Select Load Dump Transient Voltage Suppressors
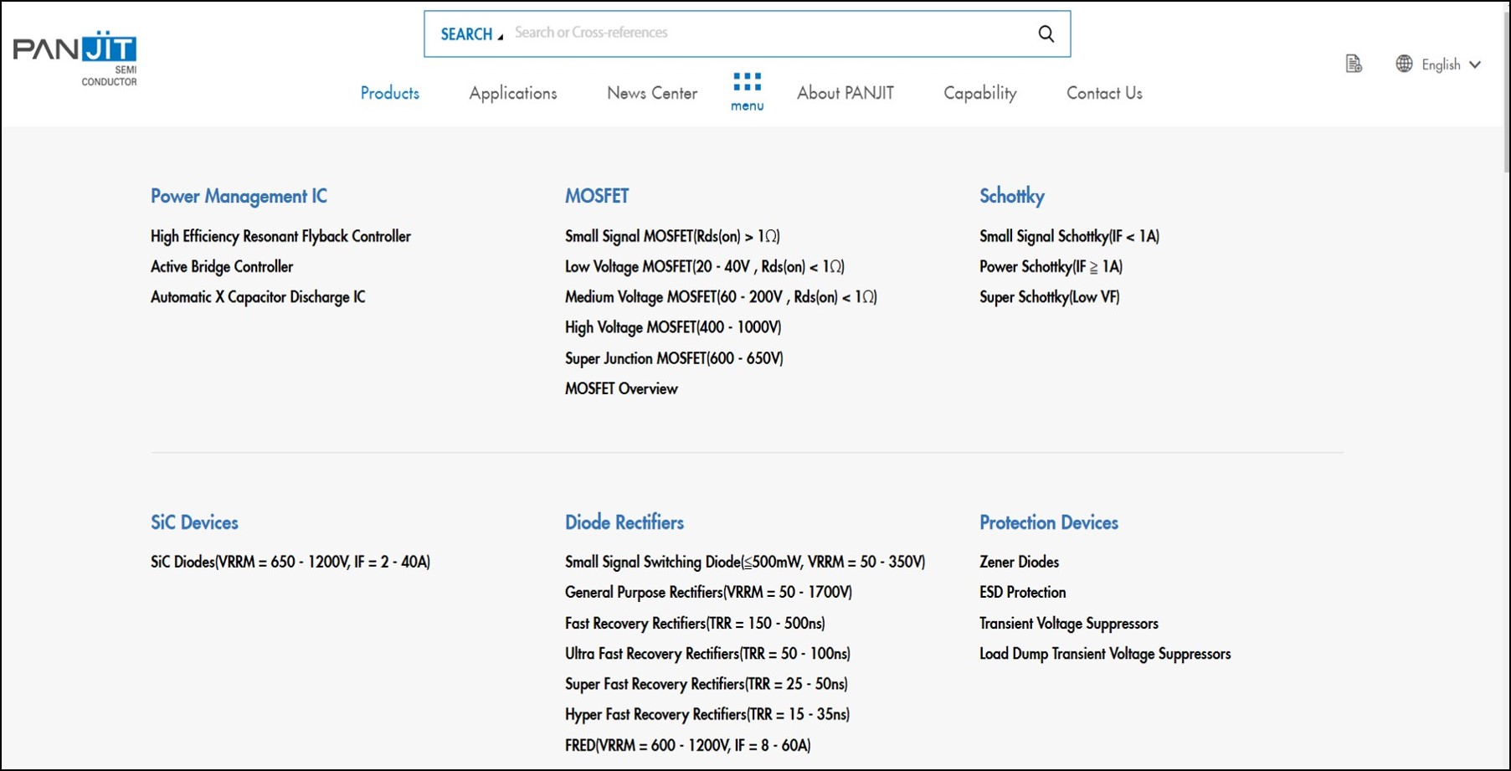This screenshot has height=771, width=1511. click(x=1105, y=653)
